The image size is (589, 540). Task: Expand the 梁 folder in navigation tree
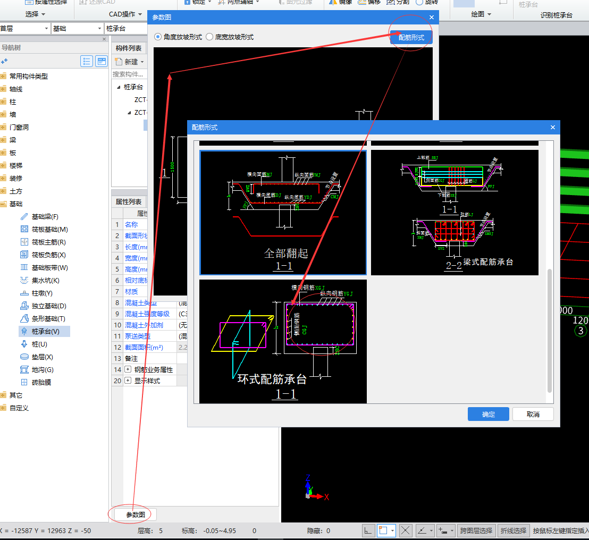click(3, 140)
